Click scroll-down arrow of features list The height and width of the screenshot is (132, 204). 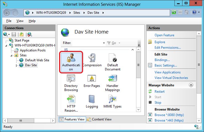138,109
